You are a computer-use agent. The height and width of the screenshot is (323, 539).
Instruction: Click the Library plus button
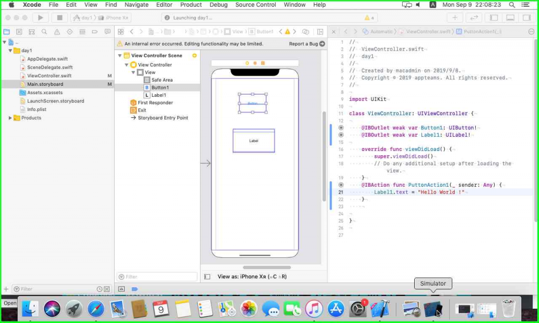coord(455,17)
